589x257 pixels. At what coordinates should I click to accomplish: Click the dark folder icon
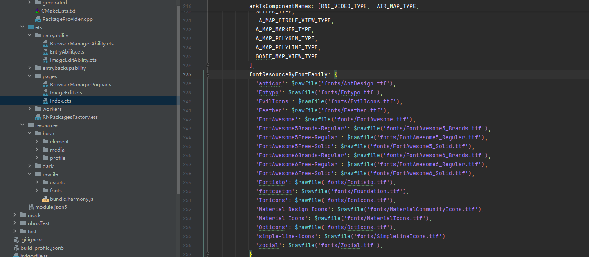38,166
